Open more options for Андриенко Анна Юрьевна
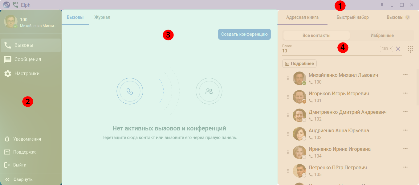This screenshot has height=185, width=419. [405, 130]
